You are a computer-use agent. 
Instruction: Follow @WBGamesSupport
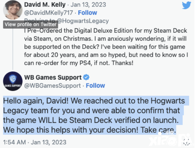coord(95,86)
